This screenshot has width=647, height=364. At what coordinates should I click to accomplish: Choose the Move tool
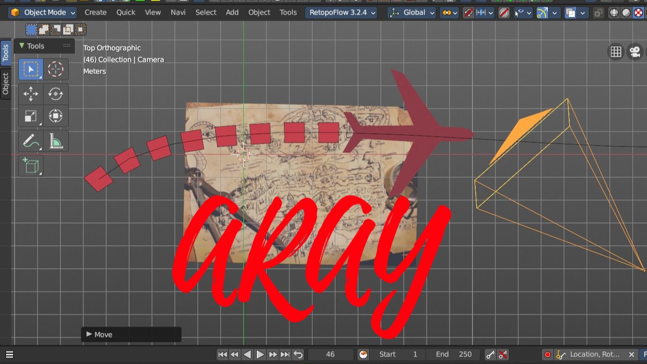(31, 94)
